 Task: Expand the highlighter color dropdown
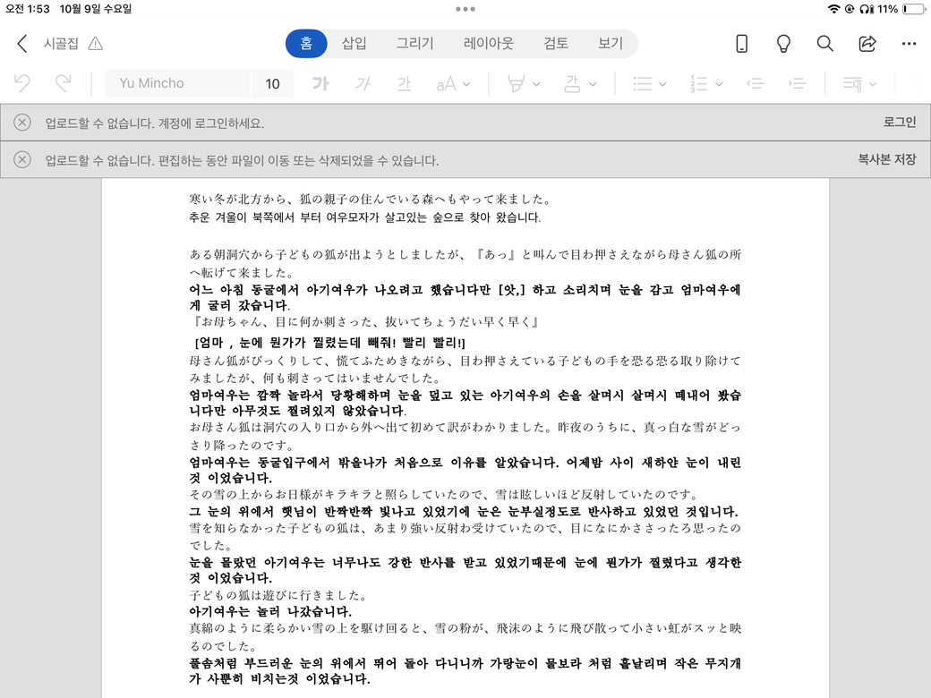pyautogui.click(x=536, y=84)
